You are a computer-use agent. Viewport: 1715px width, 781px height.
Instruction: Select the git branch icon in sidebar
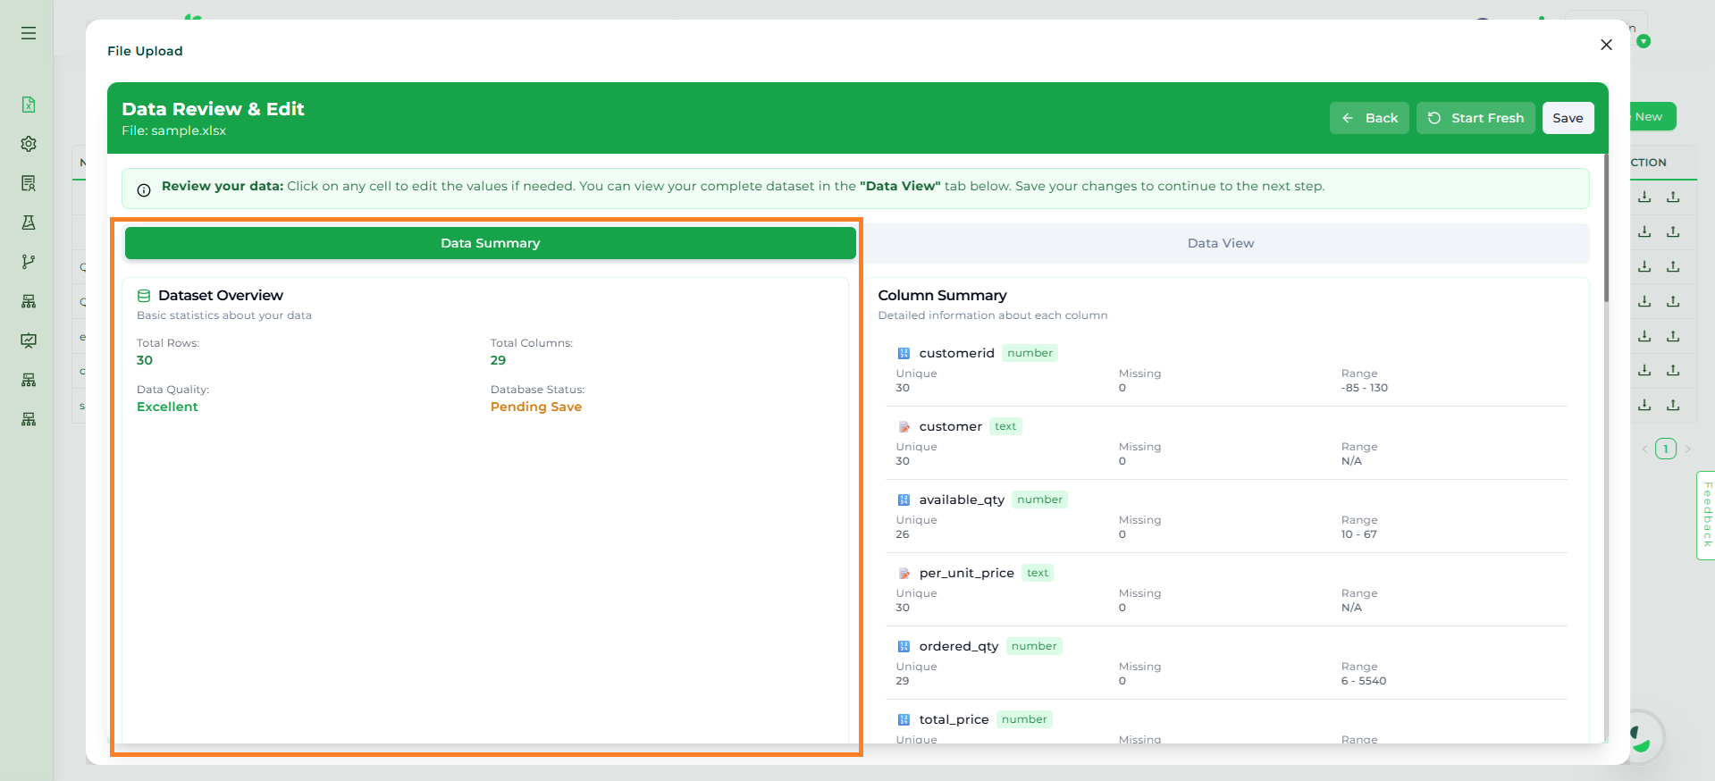point(29,262)
